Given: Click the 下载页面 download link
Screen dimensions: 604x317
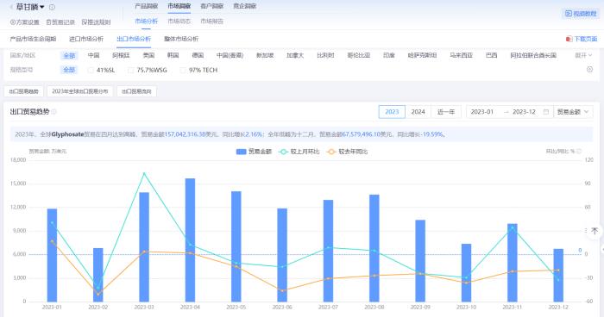Looking at the screenshot, I should pyautogui.click(x=582, y=39).
